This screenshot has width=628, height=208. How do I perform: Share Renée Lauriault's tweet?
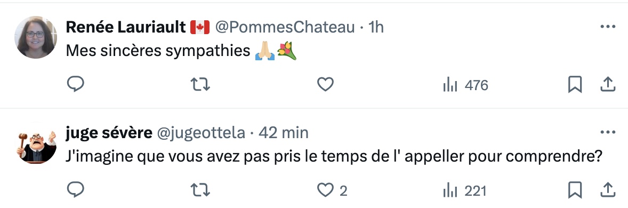[608, 85]
